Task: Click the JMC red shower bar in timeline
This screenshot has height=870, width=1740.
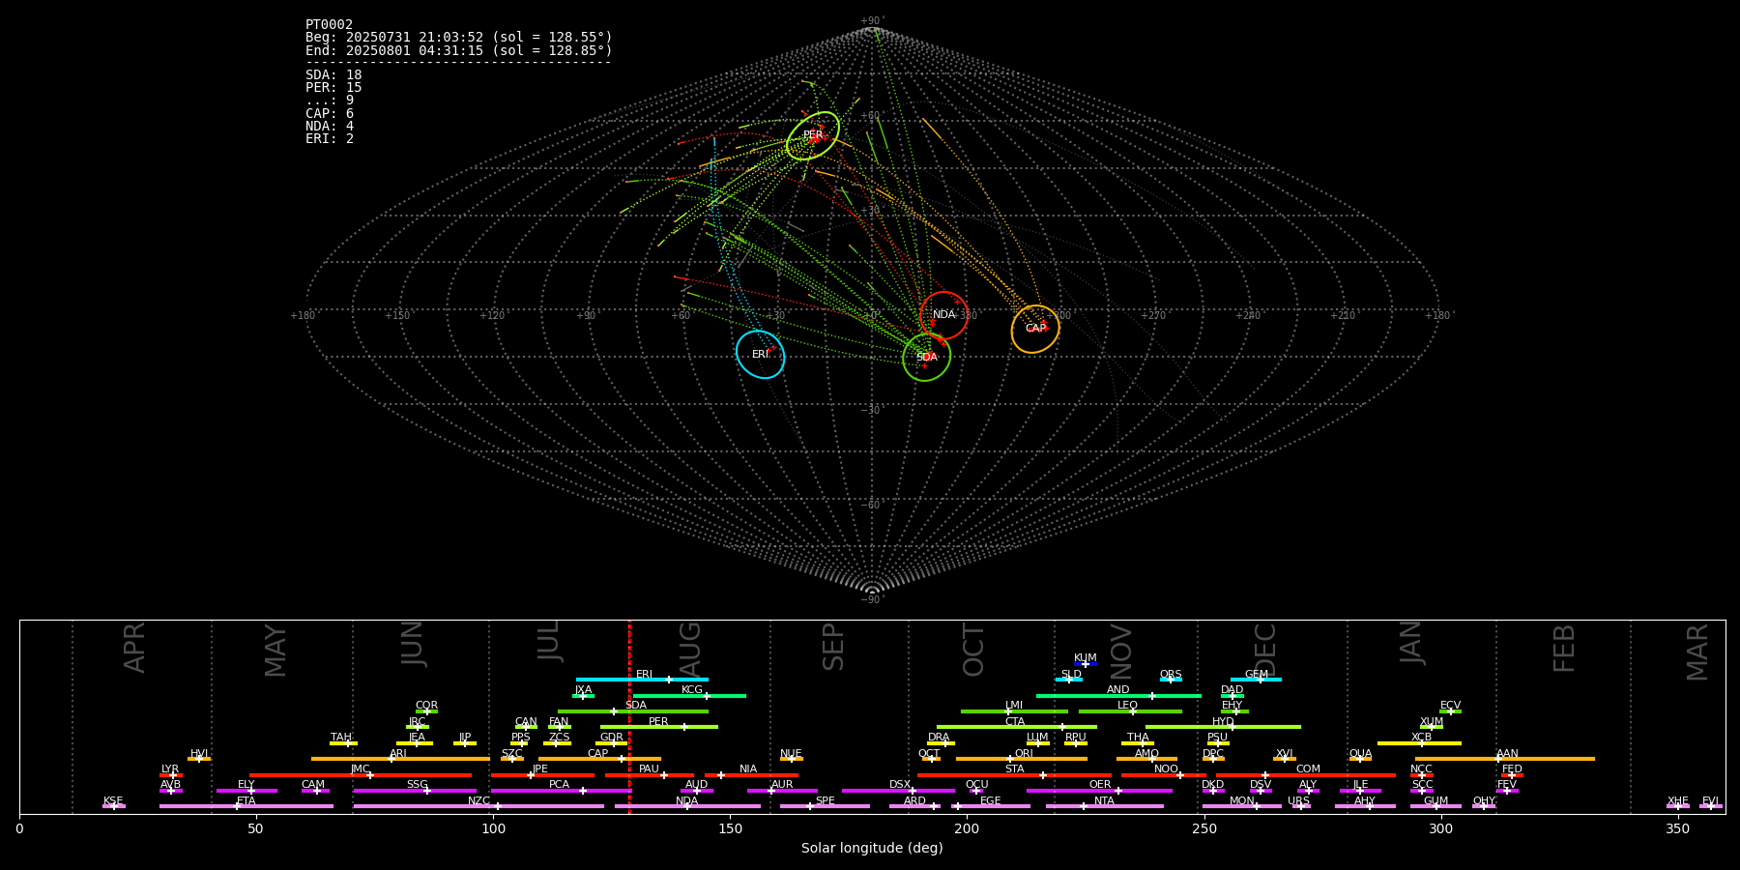Action: click(361, 774)
